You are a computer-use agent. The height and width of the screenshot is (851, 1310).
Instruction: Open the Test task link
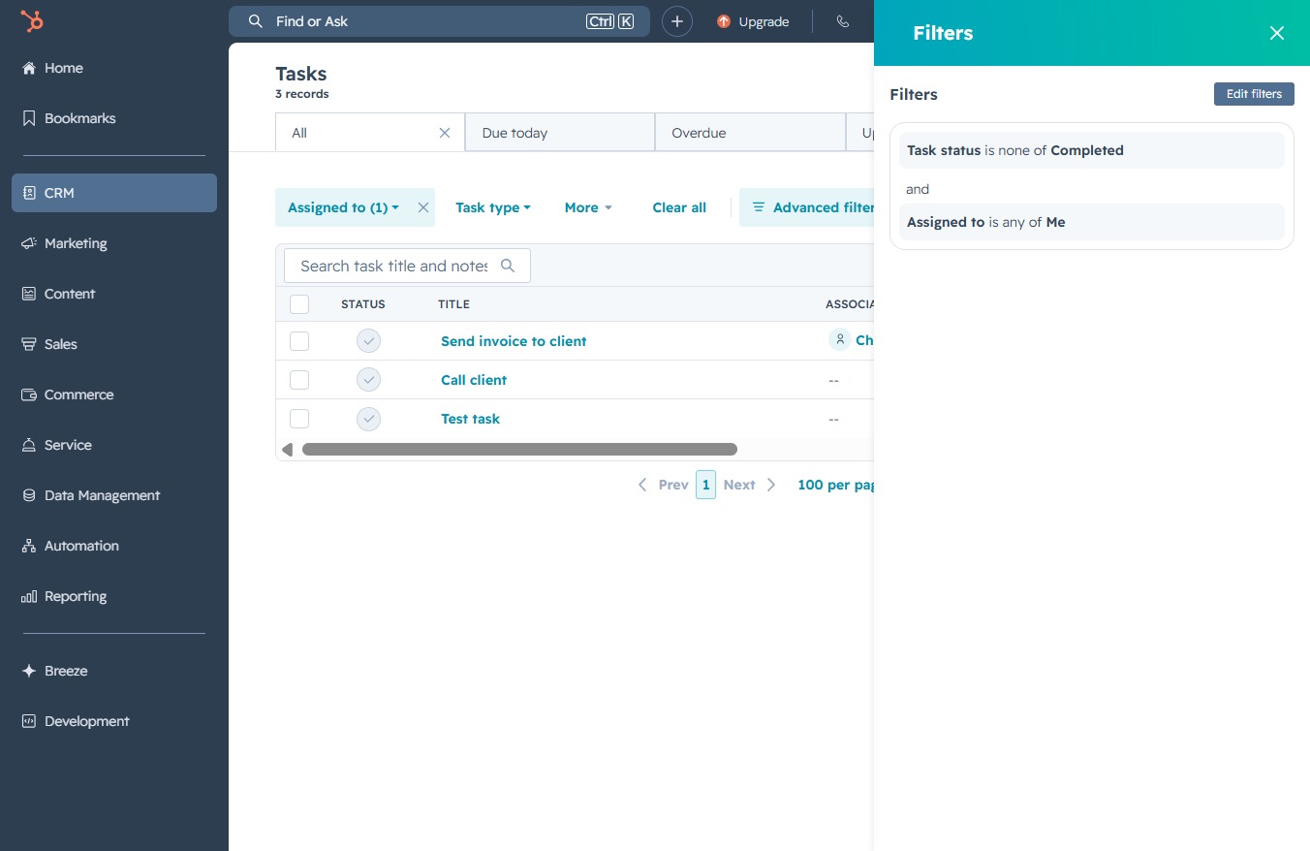pos(471,419)
